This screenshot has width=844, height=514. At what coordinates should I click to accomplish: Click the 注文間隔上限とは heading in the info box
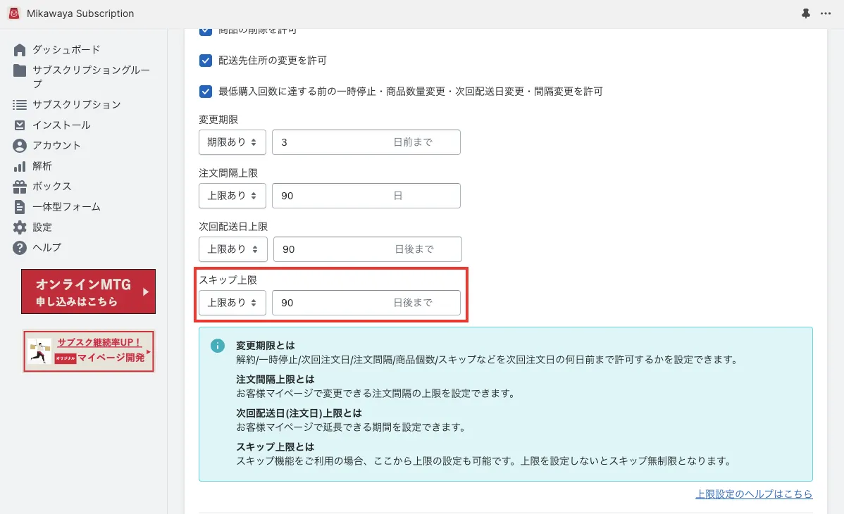pyautogui.click(x=275, y=380)
